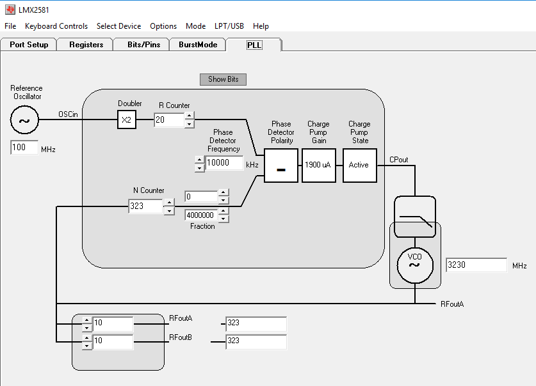Click the Show Bits button
This screenshot has width=536, height=386.
point(223,79)
